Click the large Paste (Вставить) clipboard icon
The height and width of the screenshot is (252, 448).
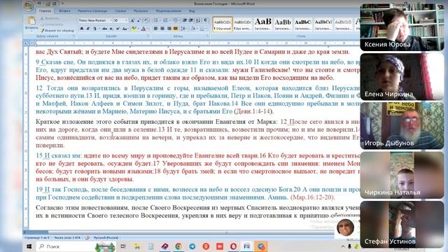coord(31,20)
